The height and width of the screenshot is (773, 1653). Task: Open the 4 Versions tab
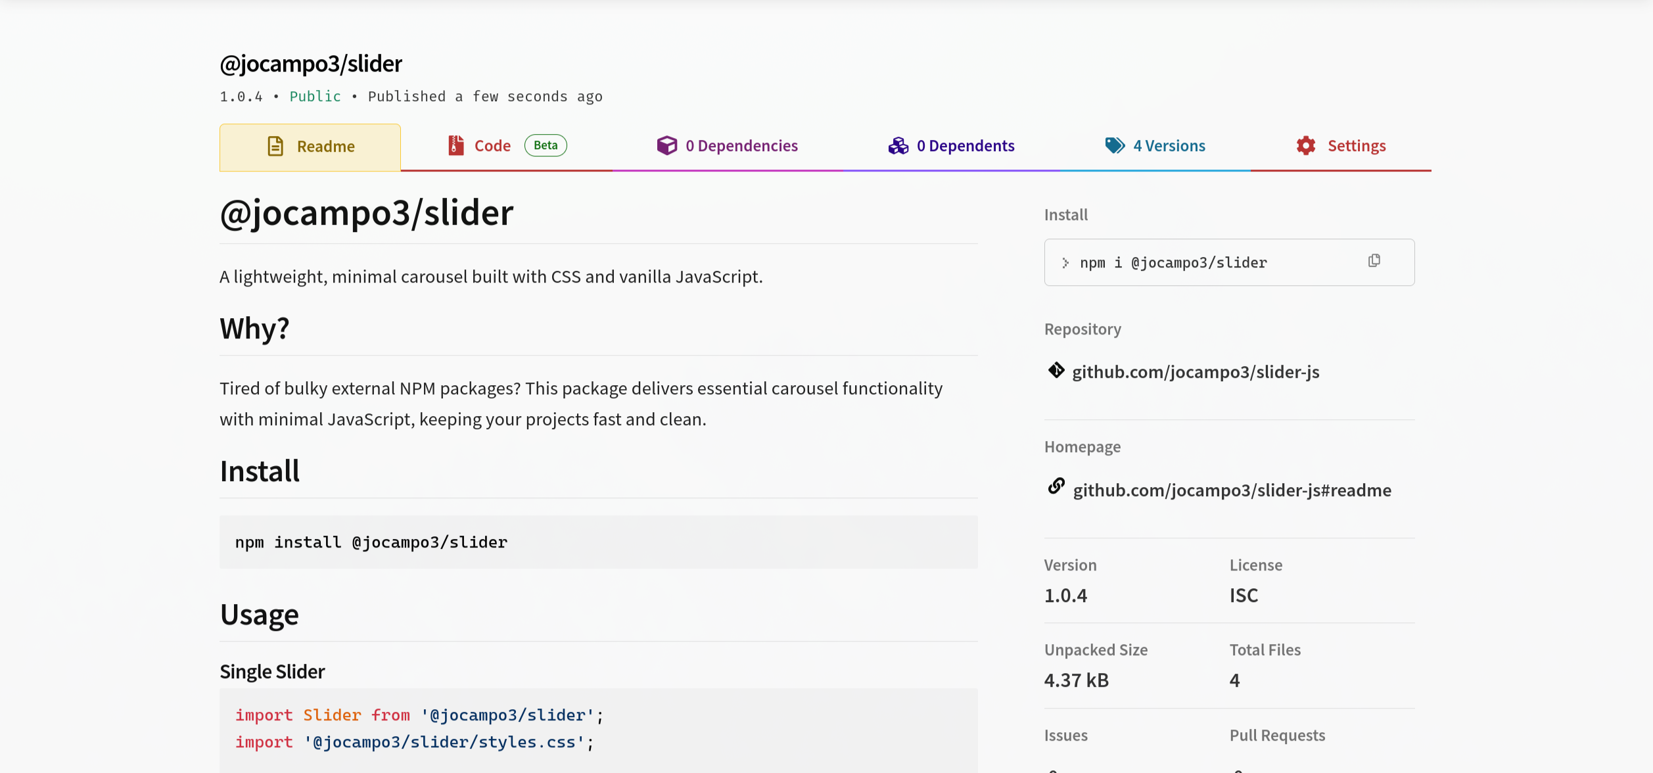[1155, 146]
